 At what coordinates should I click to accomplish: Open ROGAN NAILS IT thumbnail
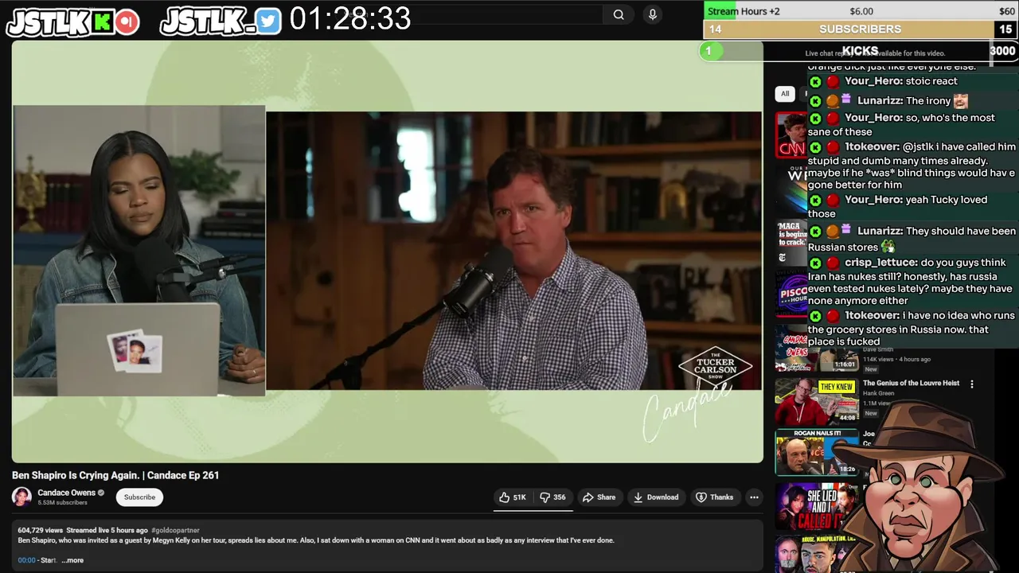click(817, 453)
